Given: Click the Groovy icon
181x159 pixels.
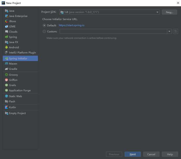Looking at the screenshot, I should [x=6, y=75].
